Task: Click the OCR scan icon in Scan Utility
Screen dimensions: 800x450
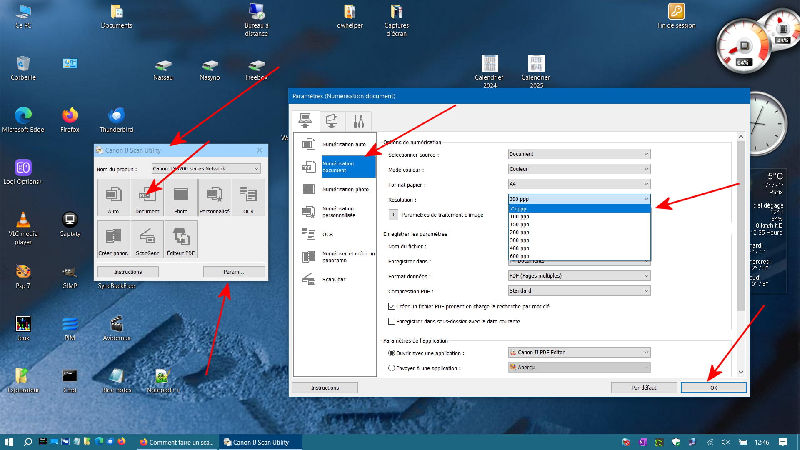Action: pos(248,197)
